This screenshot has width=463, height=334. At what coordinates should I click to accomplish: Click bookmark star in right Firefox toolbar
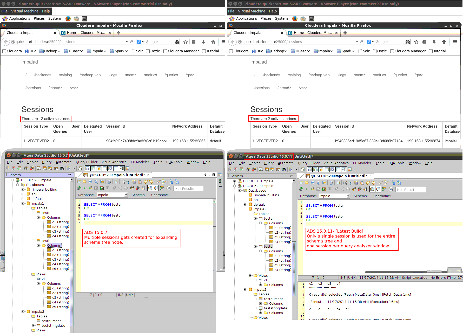(416, 42)
